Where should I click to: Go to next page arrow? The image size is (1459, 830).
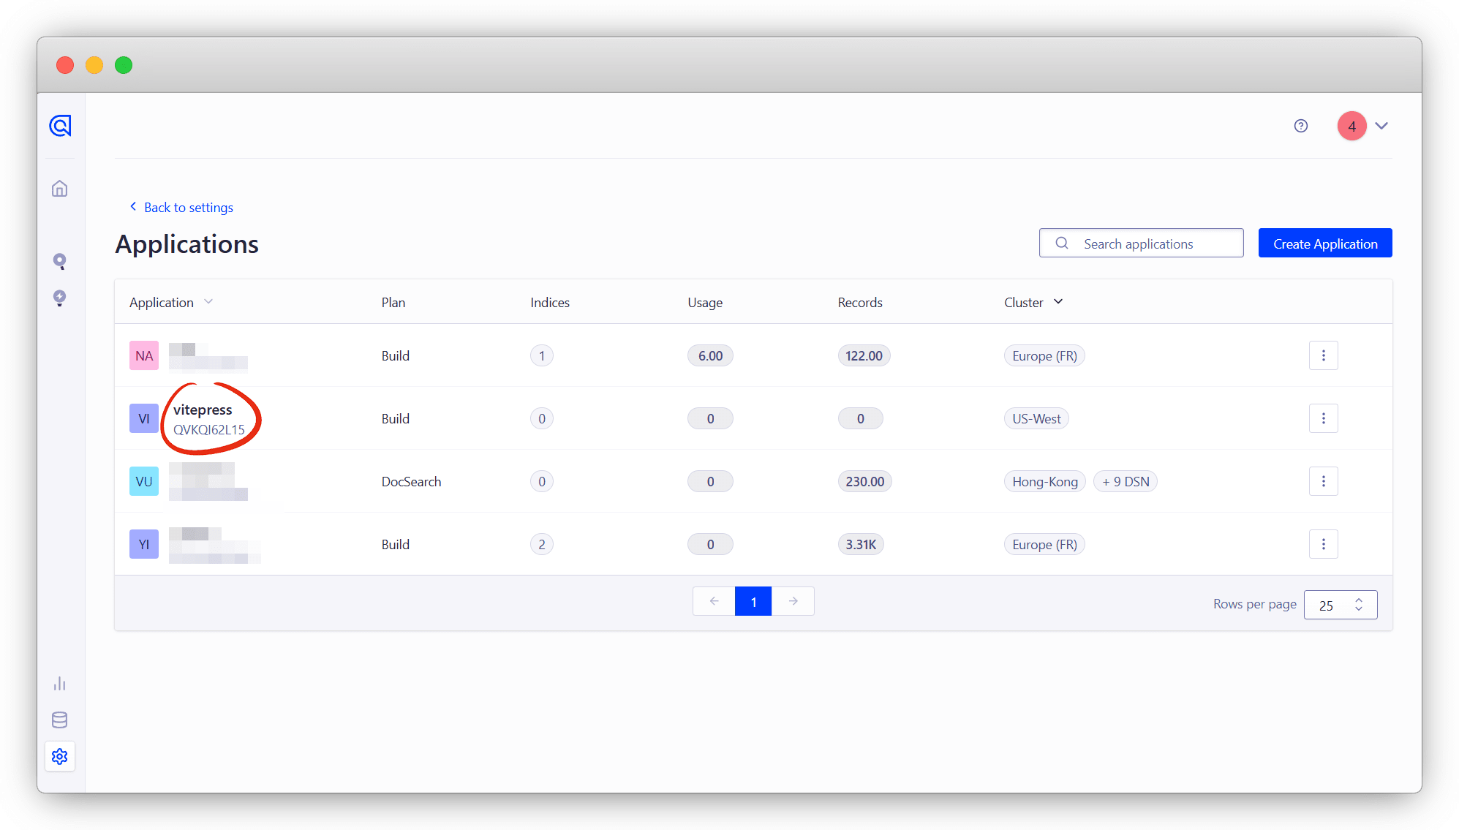click(x=793, y=602)
